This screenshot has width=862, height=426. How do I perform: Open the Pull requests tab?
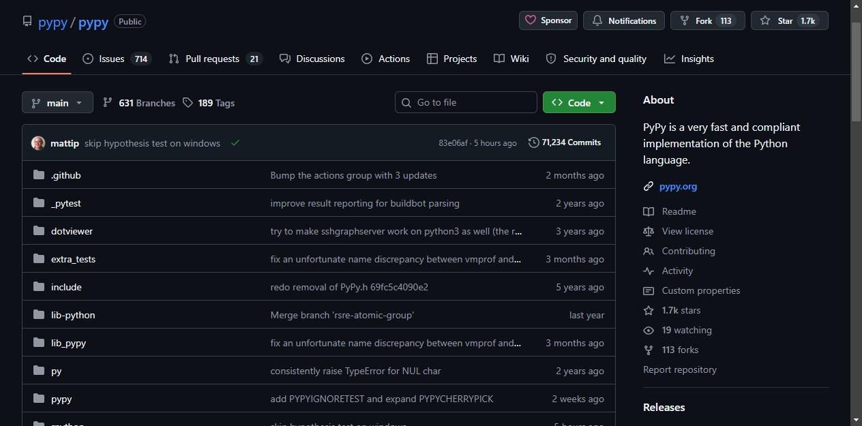pyautogui.click(x=215, y=59)
